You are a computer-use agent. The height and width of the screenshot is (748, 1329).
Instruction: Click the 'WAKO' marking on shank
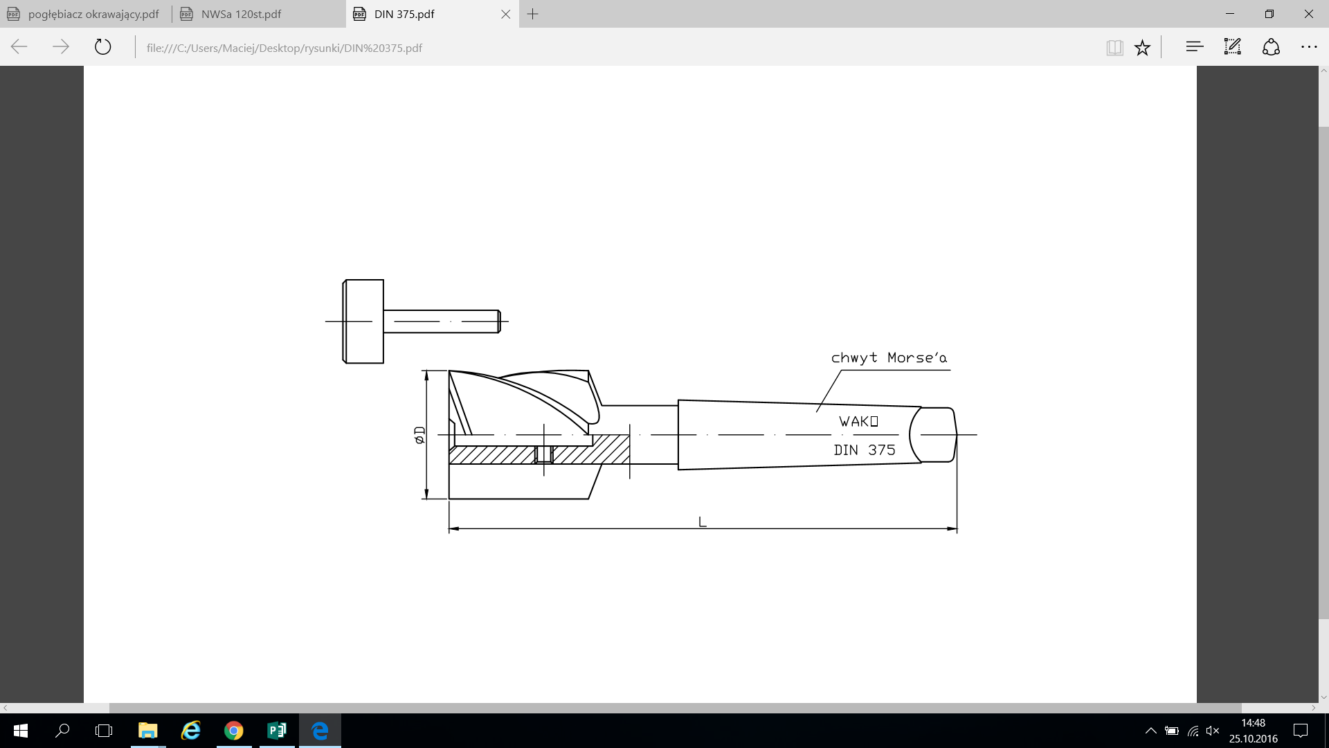click(858, 421)
